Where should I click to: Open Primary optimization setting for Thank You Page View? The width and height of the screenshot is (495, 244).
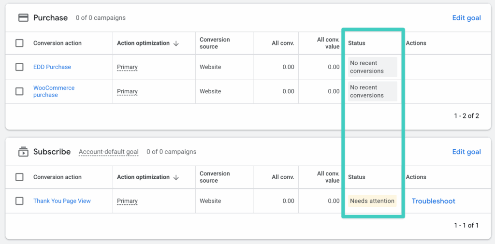pos(127,201)
